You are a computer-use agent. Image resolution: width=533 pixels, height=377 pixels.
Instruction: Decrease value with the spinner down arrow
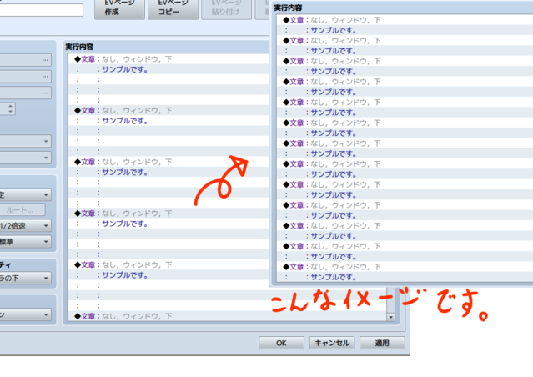tap(11, 112)
